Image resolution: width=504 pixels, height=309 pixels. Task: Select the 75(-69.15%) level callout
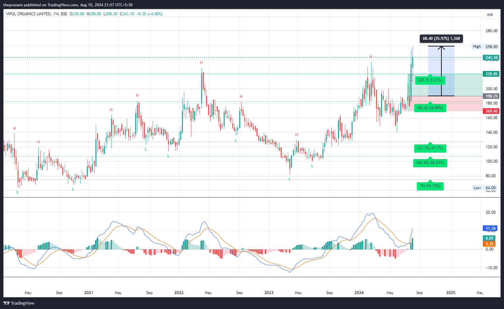pyautogui.click(x=430, y=186)
